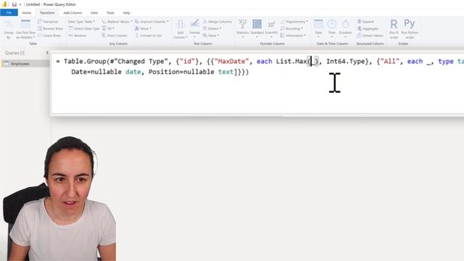Click the Save icon in title bar
464x261 pixels.
coord(14,4)
